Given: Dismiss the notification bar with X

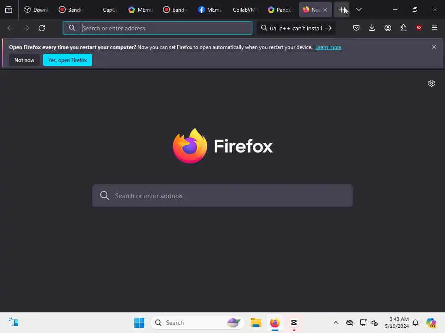Looking at the screenshot, I should [x=434, y=47].
